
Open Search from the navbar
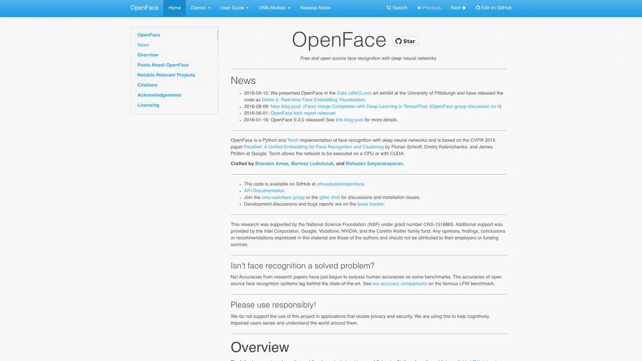click(397, 8)
